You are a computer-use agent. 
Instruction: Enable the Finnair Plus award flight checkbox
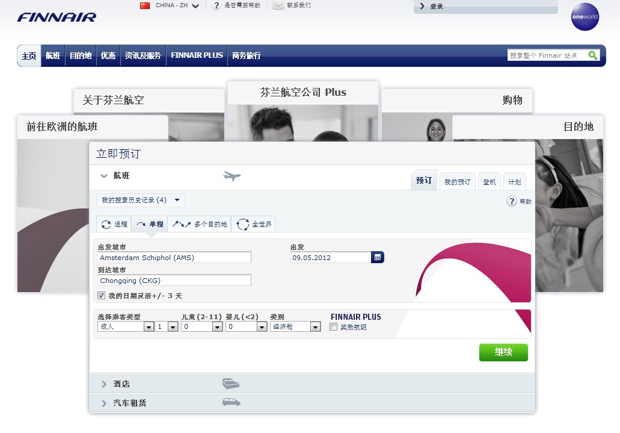tap(334, 327)
